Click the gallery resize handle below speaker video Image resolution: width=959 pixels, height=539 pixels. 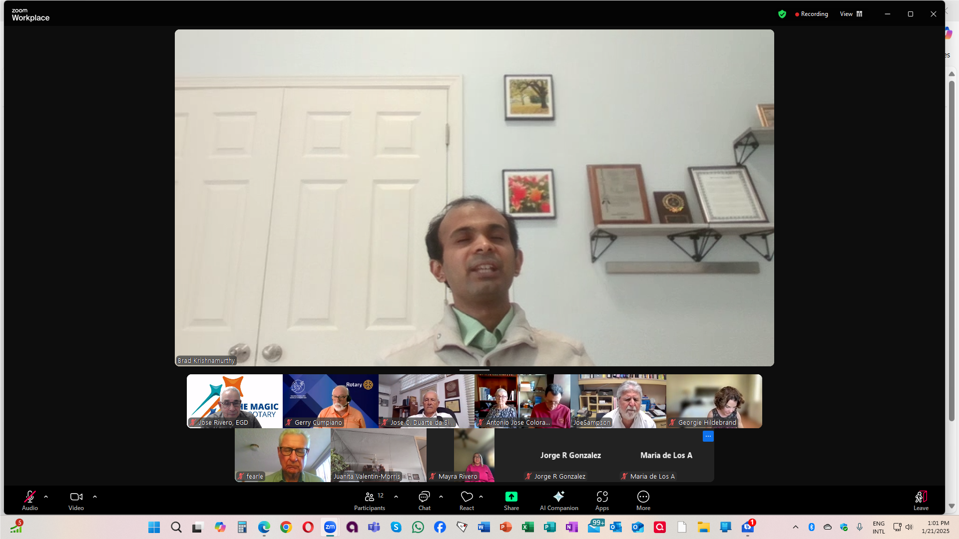474,370
